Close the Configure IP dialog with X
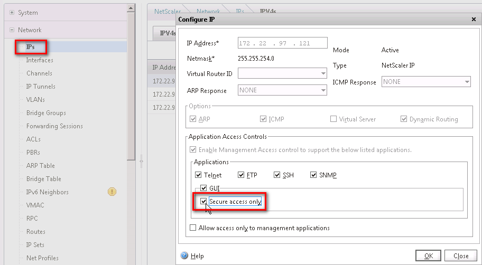Image resolution: width=482 pixels, height=265 pixels. coord(474,20)
